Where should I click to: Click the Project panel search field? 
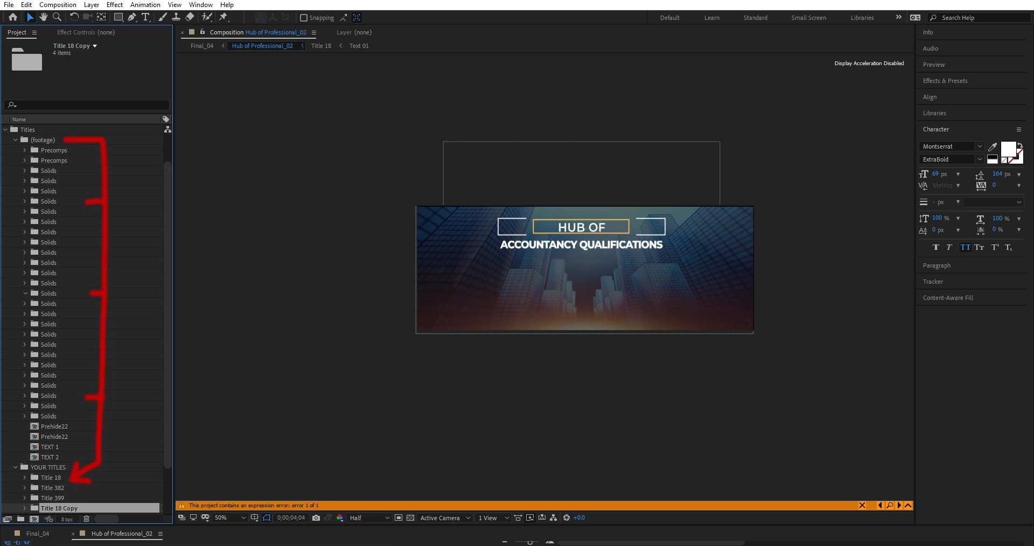coord(87,104)
